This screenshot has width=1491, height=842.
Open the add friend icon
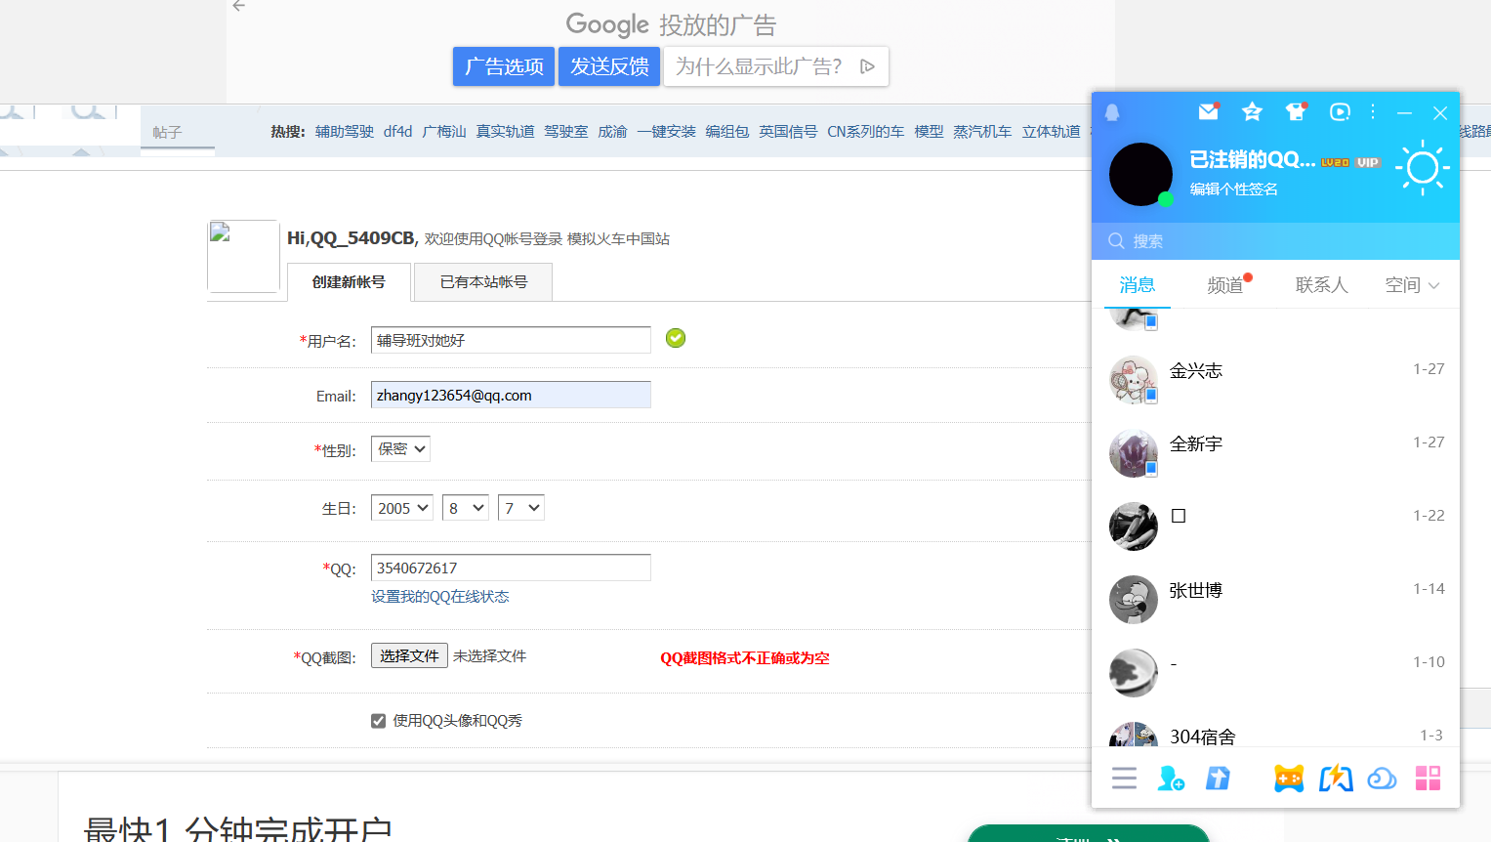(x=1171, y=779)
